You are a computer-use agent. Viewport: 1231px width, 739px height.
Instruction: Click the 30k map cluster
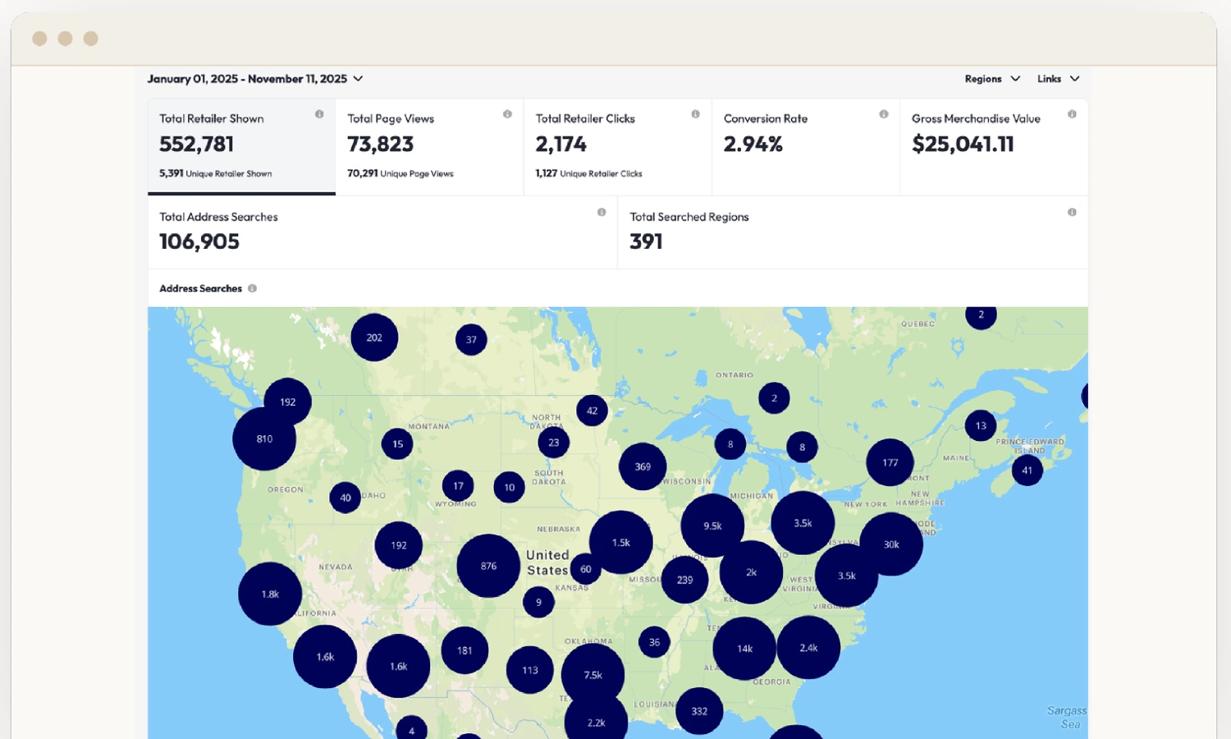tap(891, 544)
